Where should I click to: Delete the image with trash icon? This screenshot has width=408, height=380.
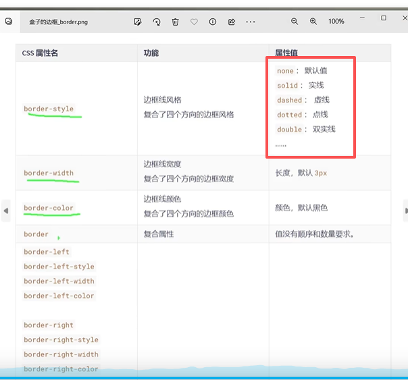[x=176, y=22]
